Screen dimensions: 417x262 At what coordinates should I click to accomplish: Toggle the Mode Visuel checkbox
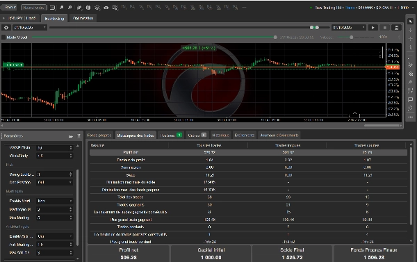click(3, 38)
